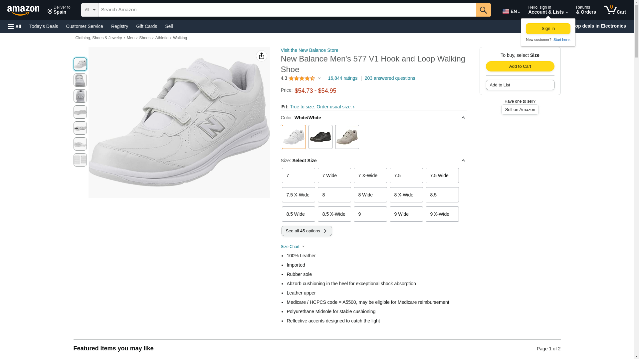Visit the New Balance Store link
The height and width of the screenshot is (359, 639).
pos(309,50)
